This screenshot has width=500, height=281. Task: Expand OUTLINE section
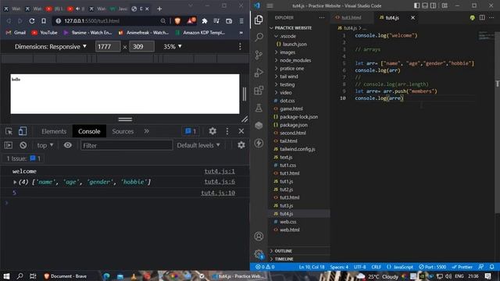(x=283, y=251)
